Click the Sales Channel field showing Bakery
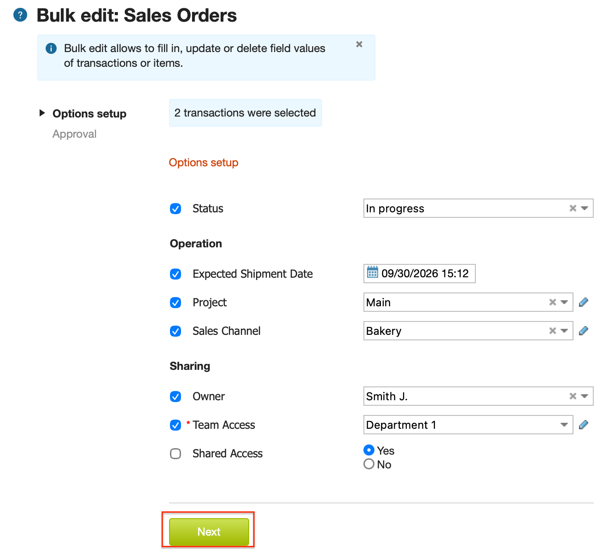 (x=468, y=331)
